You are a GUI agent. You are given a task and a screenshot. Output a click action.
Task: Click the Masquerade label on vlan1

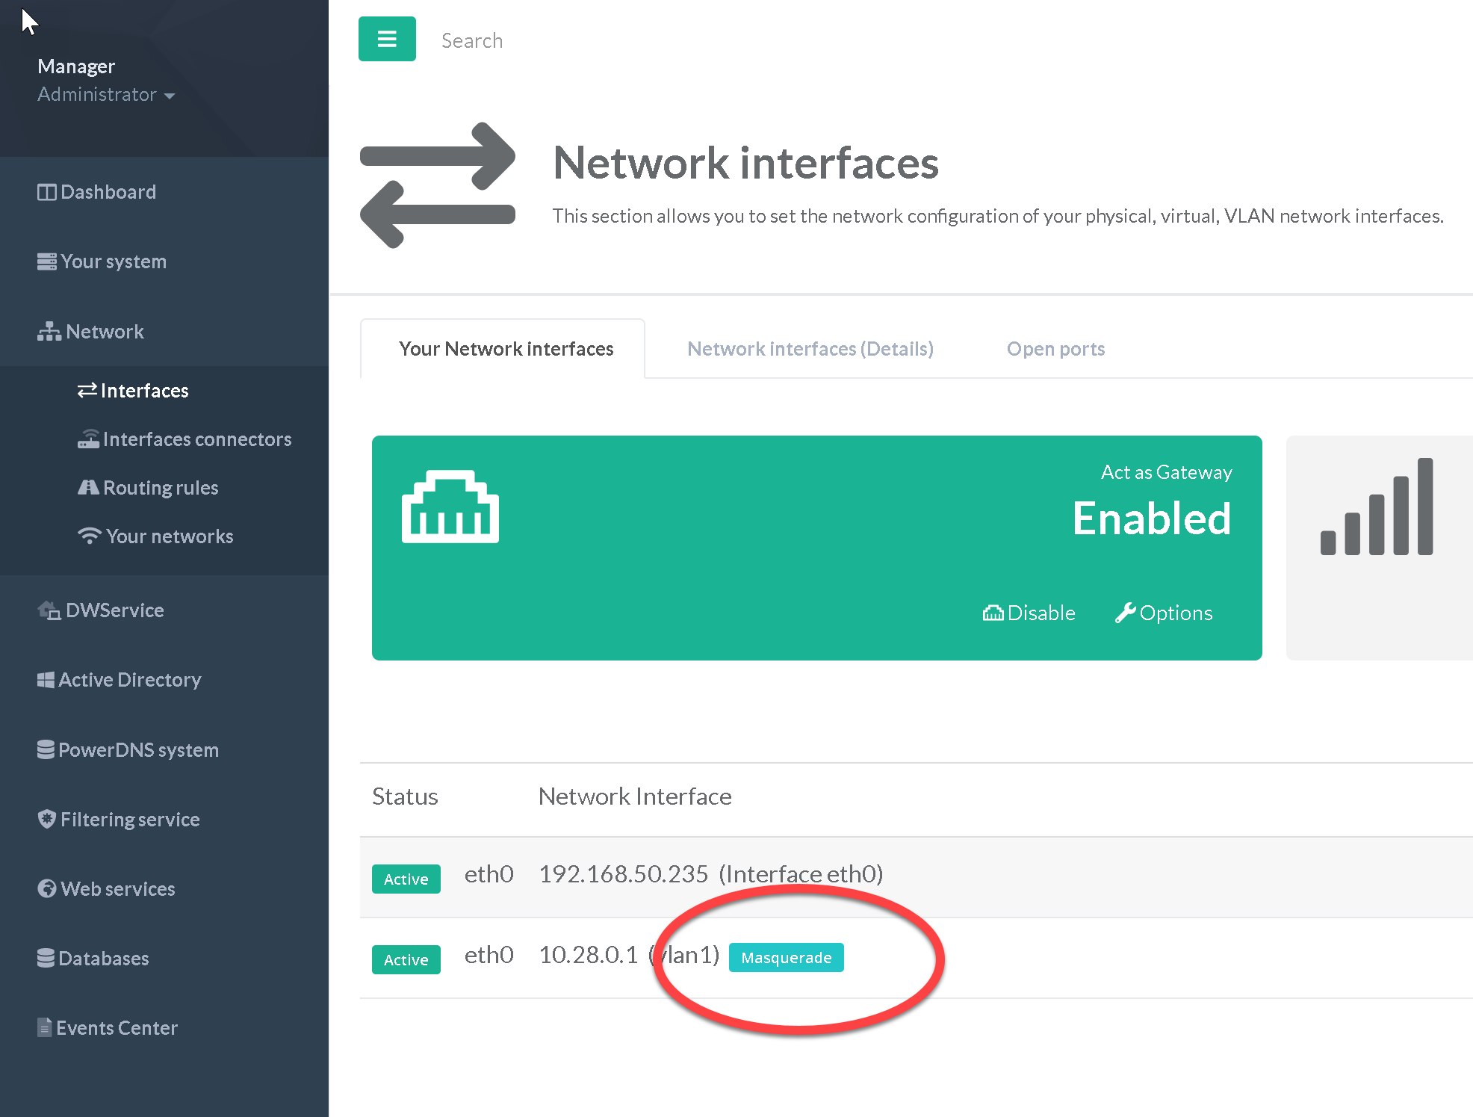pyautogui.click(x=786, y=957)
